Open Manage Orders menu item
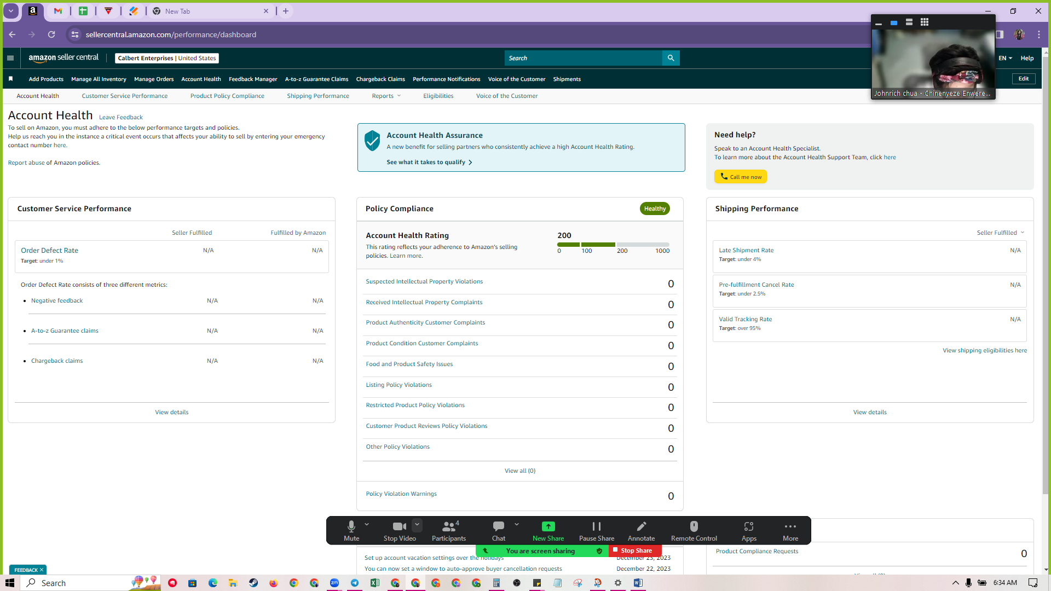1051x591 pixels. click(154, 79)
